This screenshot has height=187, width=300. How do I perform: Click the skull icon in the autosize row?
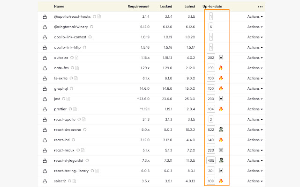pyautogui.click(x=221, y=58)
